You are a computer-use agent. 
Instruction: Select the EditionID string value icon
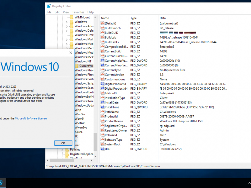[x=103, y=93]
